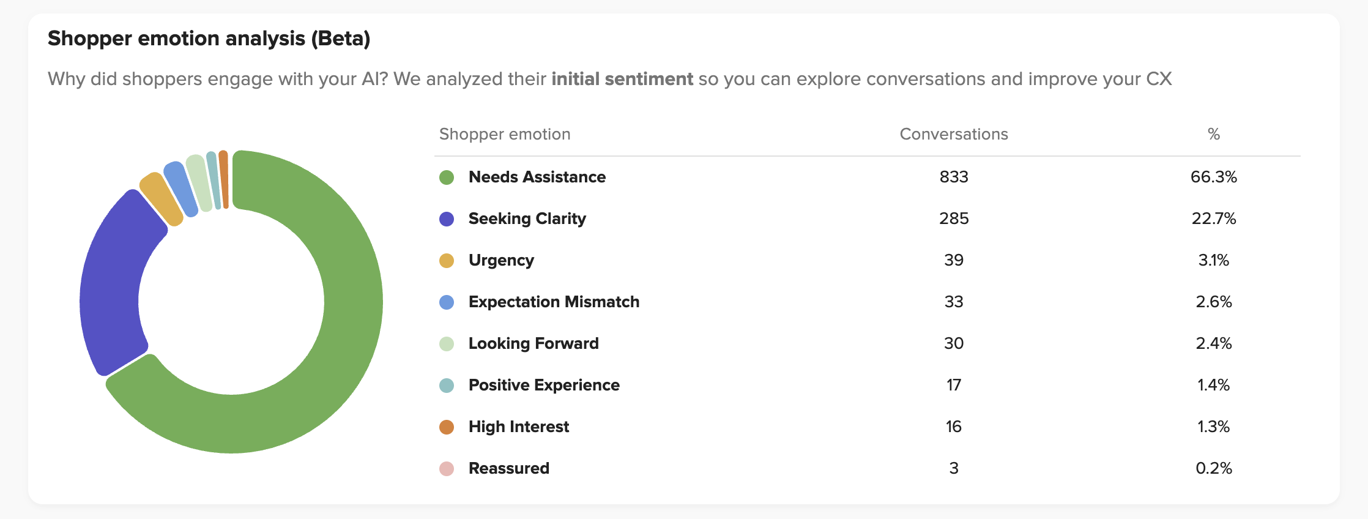Click the High Interest label
Viewport: 1368px width, 519px height.
[518, 427]
